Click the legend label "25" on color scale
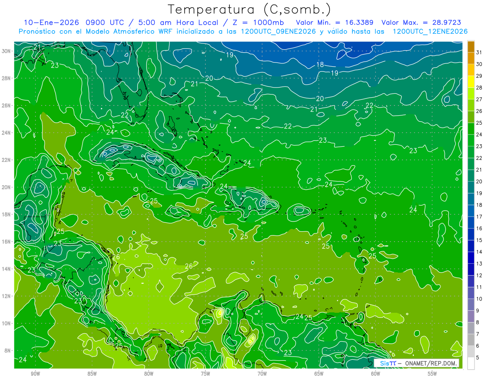 (x=479, y=123)
